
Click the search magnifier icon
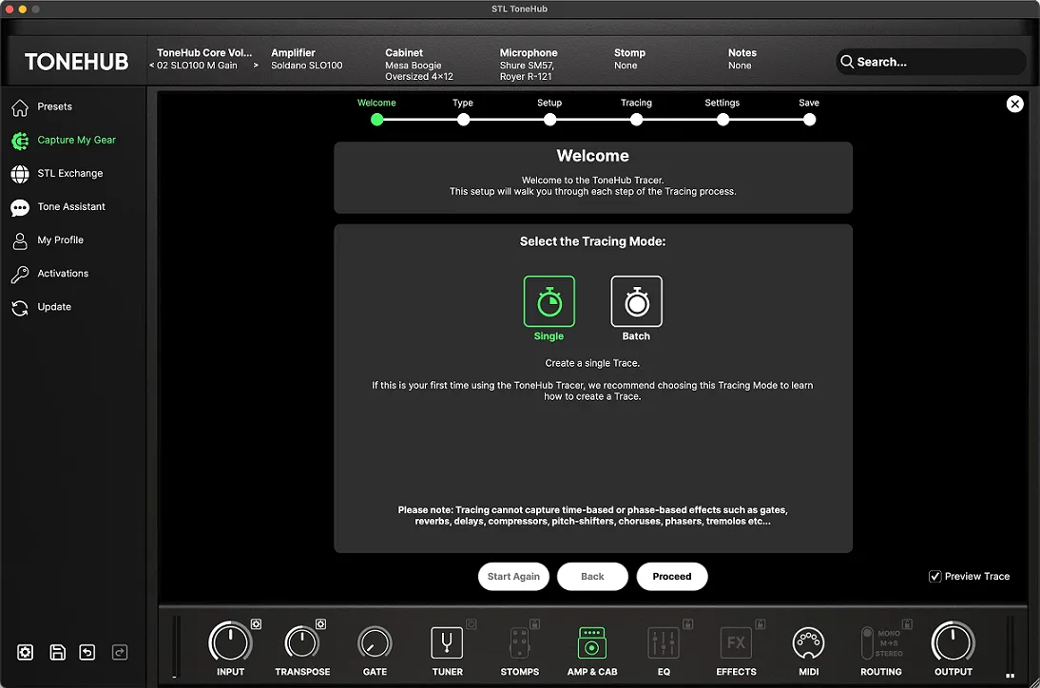coord(847,62)
